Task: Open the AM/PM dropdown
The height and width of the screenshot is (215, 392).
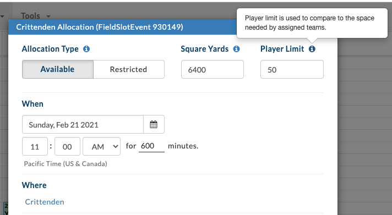Action: click(x=101, y=146)
